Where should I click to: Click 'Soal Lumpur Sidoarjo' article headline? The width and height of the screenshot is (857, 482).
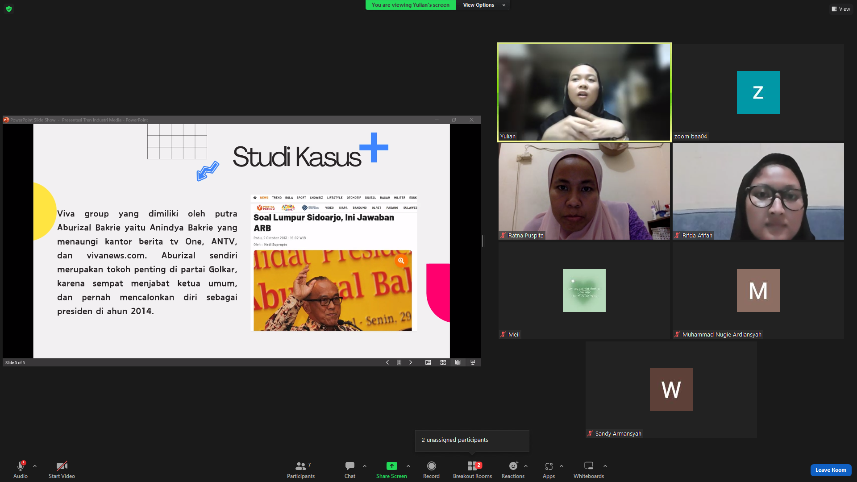(x=324, y=223)
